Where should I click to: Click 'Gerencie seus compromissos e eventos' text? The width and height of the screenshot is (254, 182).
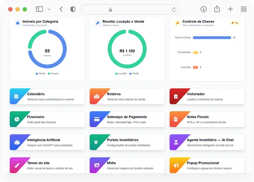coord(51,99)
